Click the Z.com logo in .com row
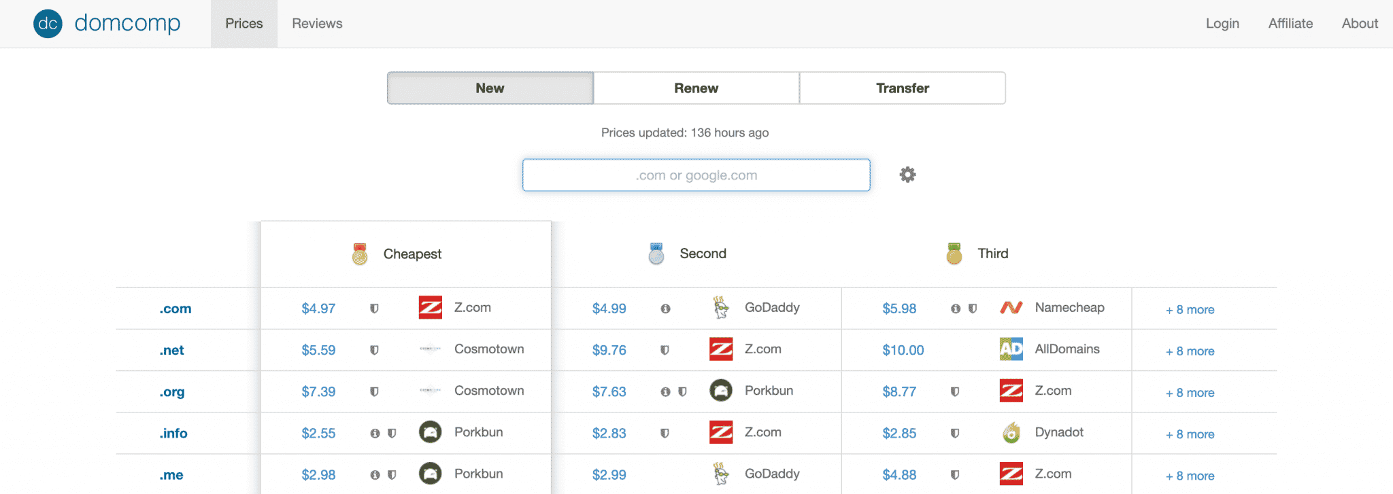 [x=431, y=308]
